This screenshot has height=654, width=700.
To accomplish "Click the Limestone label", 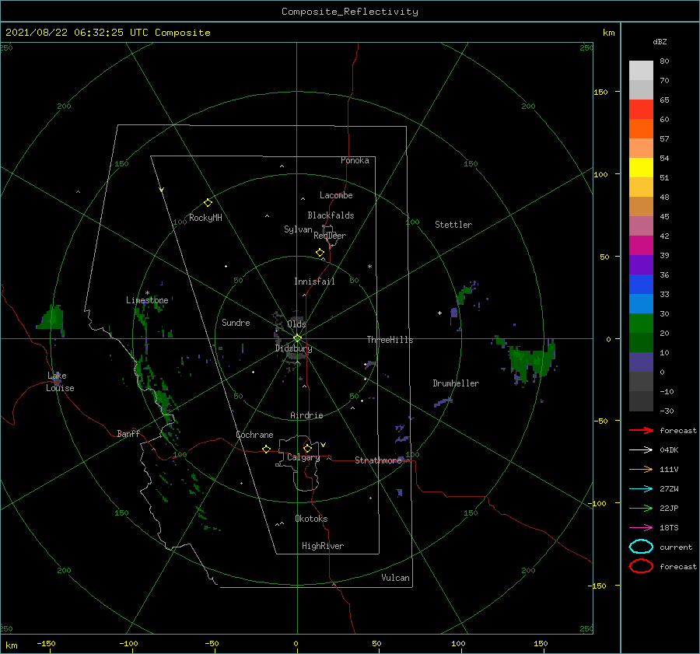I will tap(147, 300).
